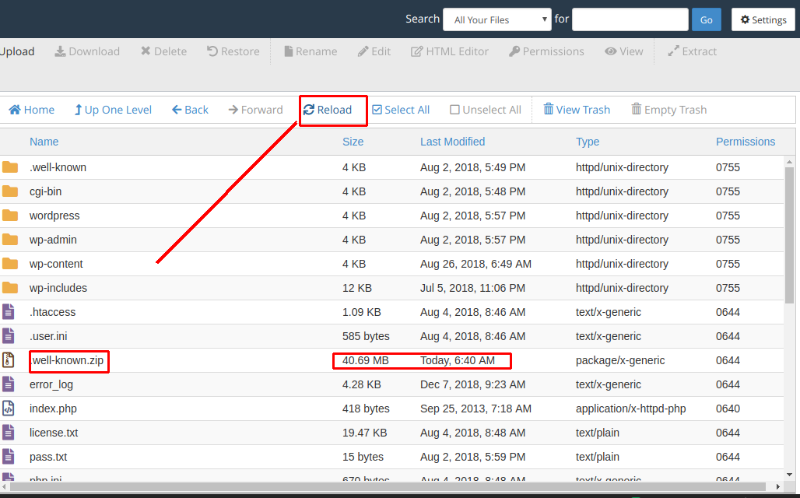Click the Forward navigation link
The image size is (800, 498).
click(255, 110)
